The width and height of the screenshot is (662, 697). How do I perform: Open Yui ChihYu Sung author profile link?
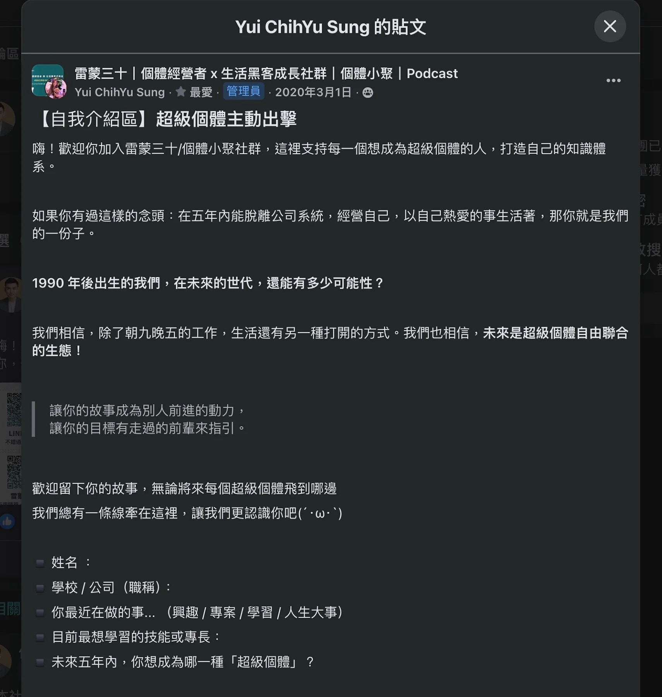[120, 92]
